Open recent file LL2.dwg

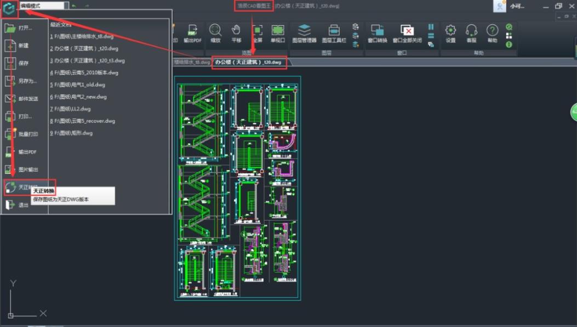[70, 109]
